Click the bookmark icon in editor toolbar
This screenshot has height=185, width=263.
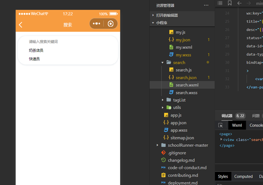pos(230,3)
